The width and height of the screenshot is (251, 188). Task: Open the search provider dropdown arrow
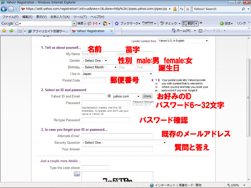pyautogui.click(x=248, y=9)
